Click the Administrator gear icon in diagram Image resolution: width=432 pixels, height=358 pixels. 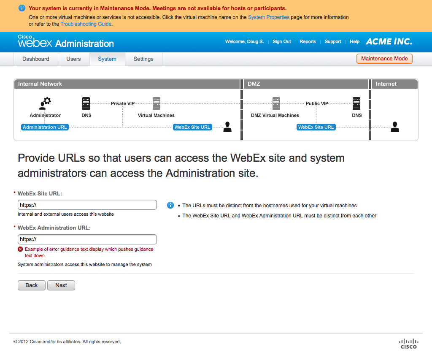coord(45,103)
